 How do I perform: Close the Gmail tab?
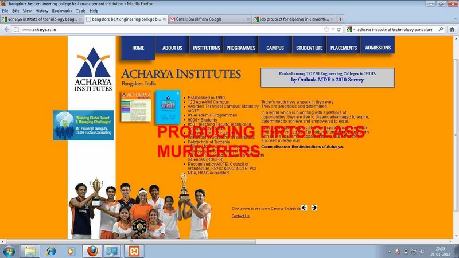coord(248,19)
